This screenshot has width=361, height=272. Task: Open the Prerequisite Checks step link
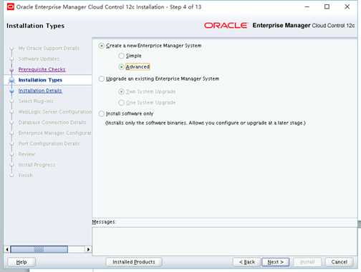point(42,69)
